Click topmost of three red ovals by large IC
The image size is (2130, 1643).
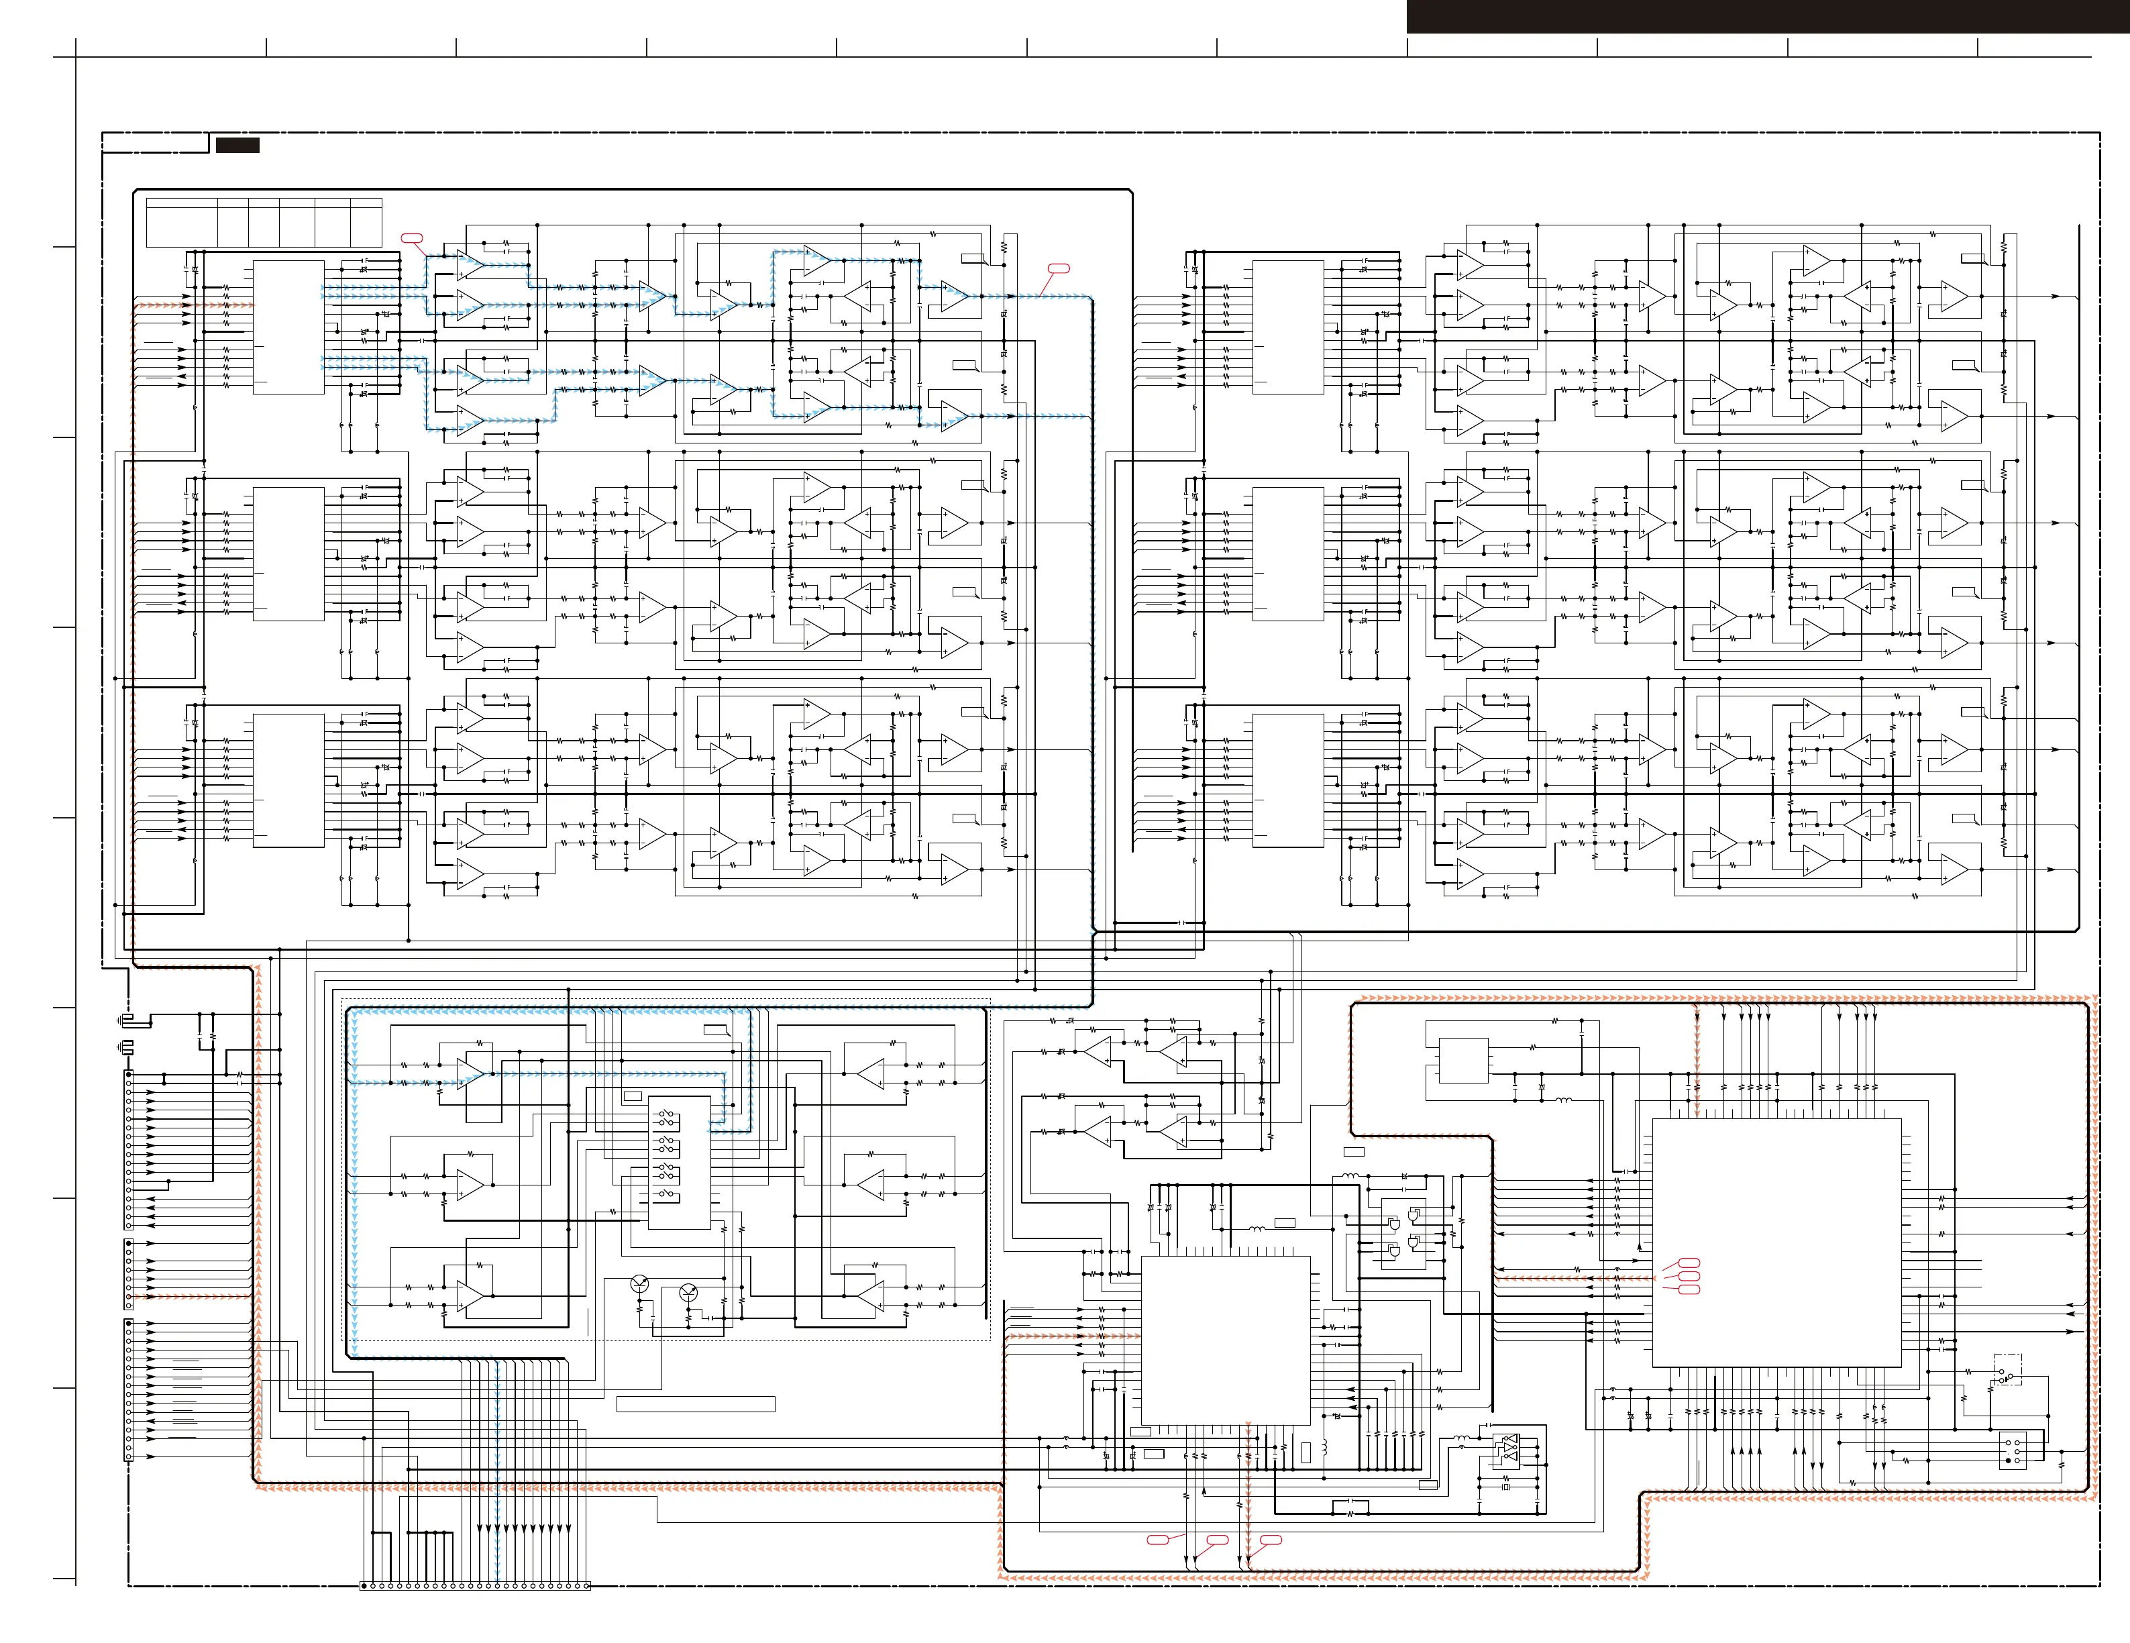click(x=1690, y=1263)
